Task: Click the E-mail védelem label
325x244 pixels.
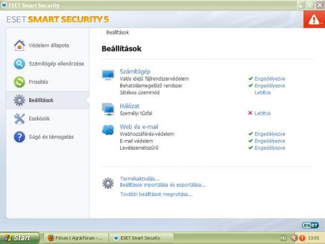Action: (136, 141)
